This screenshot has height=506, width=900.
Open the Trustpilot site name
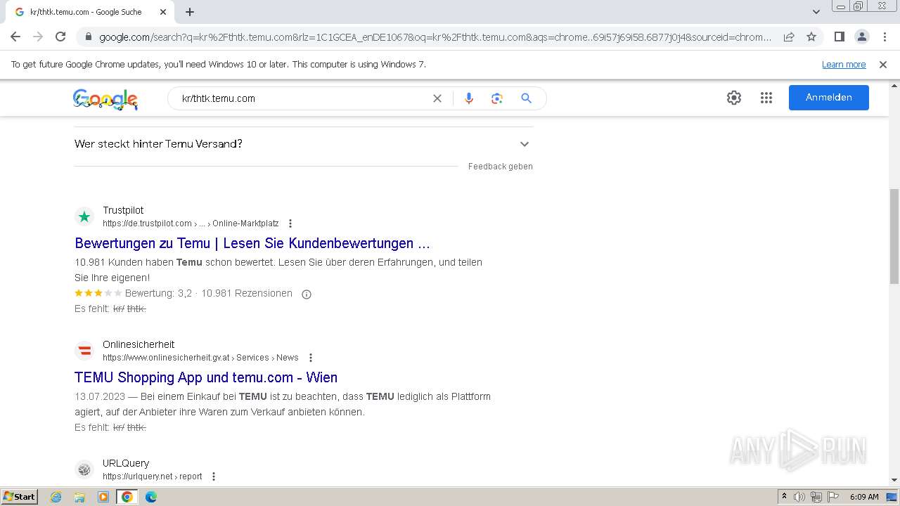click(x=123, y=210)
